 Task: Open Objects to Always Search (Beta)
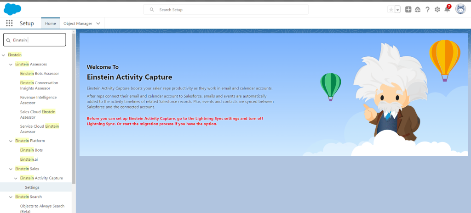pos(42,208)
